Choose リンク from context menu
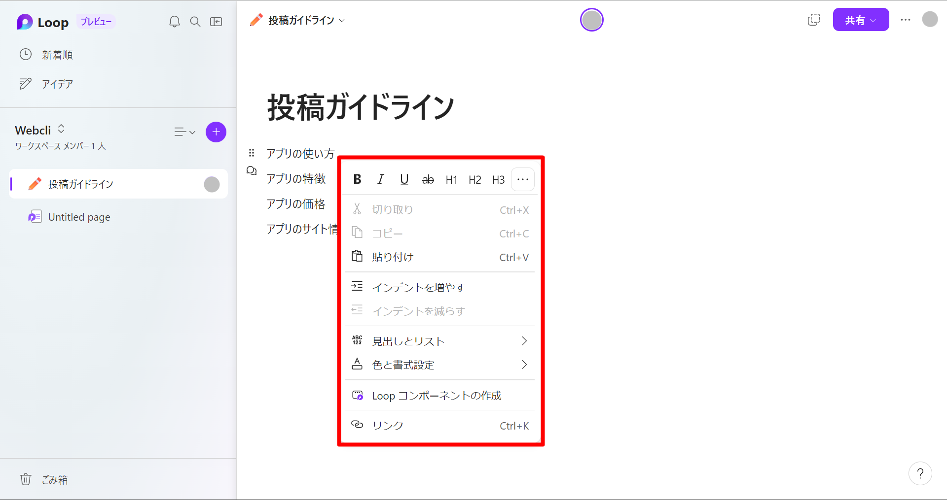Screen dimensions: 947x500 pos(440,426)
